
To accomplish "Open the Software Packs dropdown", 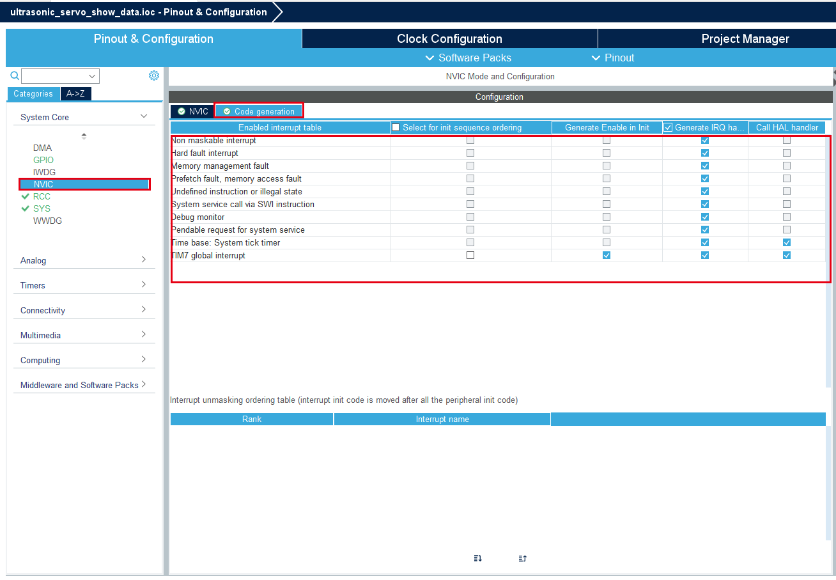I will click(468, 58).
